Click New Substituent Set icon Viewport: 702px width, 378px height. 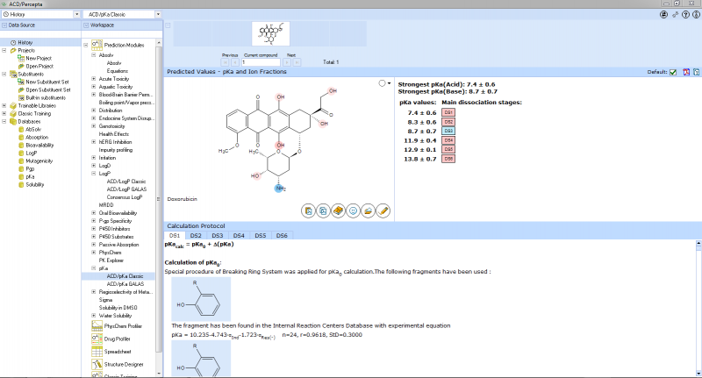(21, 82)
